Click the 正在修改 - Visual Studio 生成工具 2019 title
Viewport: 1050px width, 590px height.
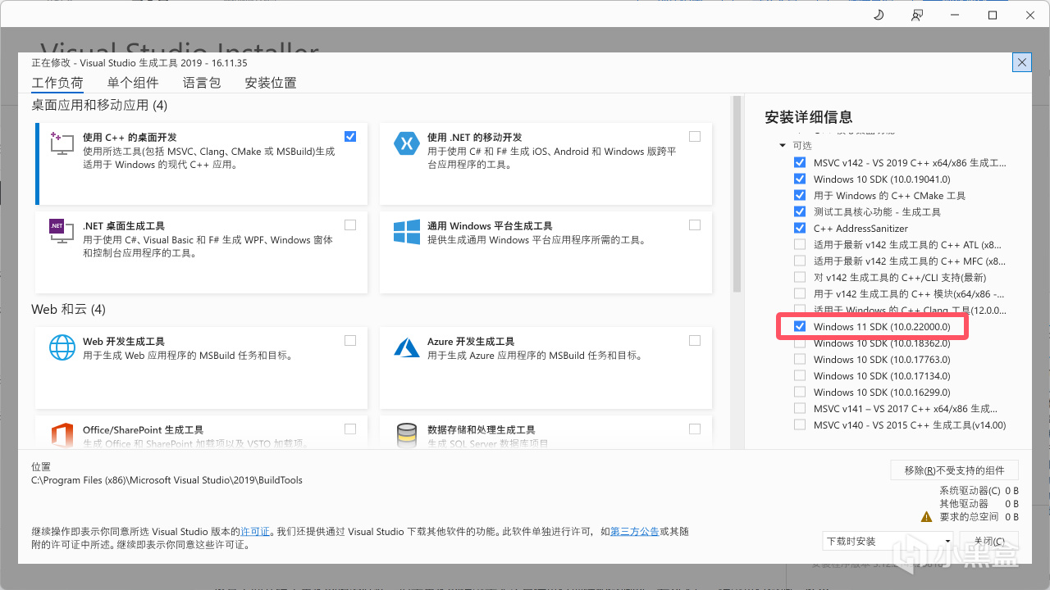tap(139, 62)
